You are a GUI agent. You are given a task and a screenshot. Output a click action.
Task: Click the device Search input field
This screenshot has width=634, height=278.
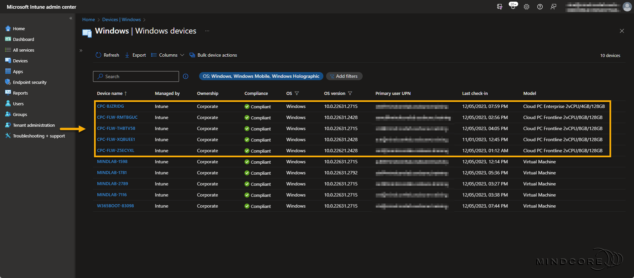136,76
